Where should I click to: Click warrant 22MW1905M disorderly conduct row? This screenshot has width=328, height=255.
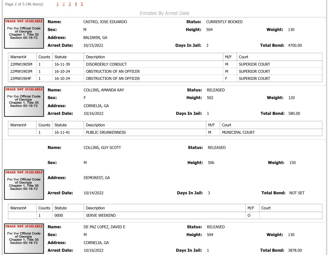click(x=165, y=64)
